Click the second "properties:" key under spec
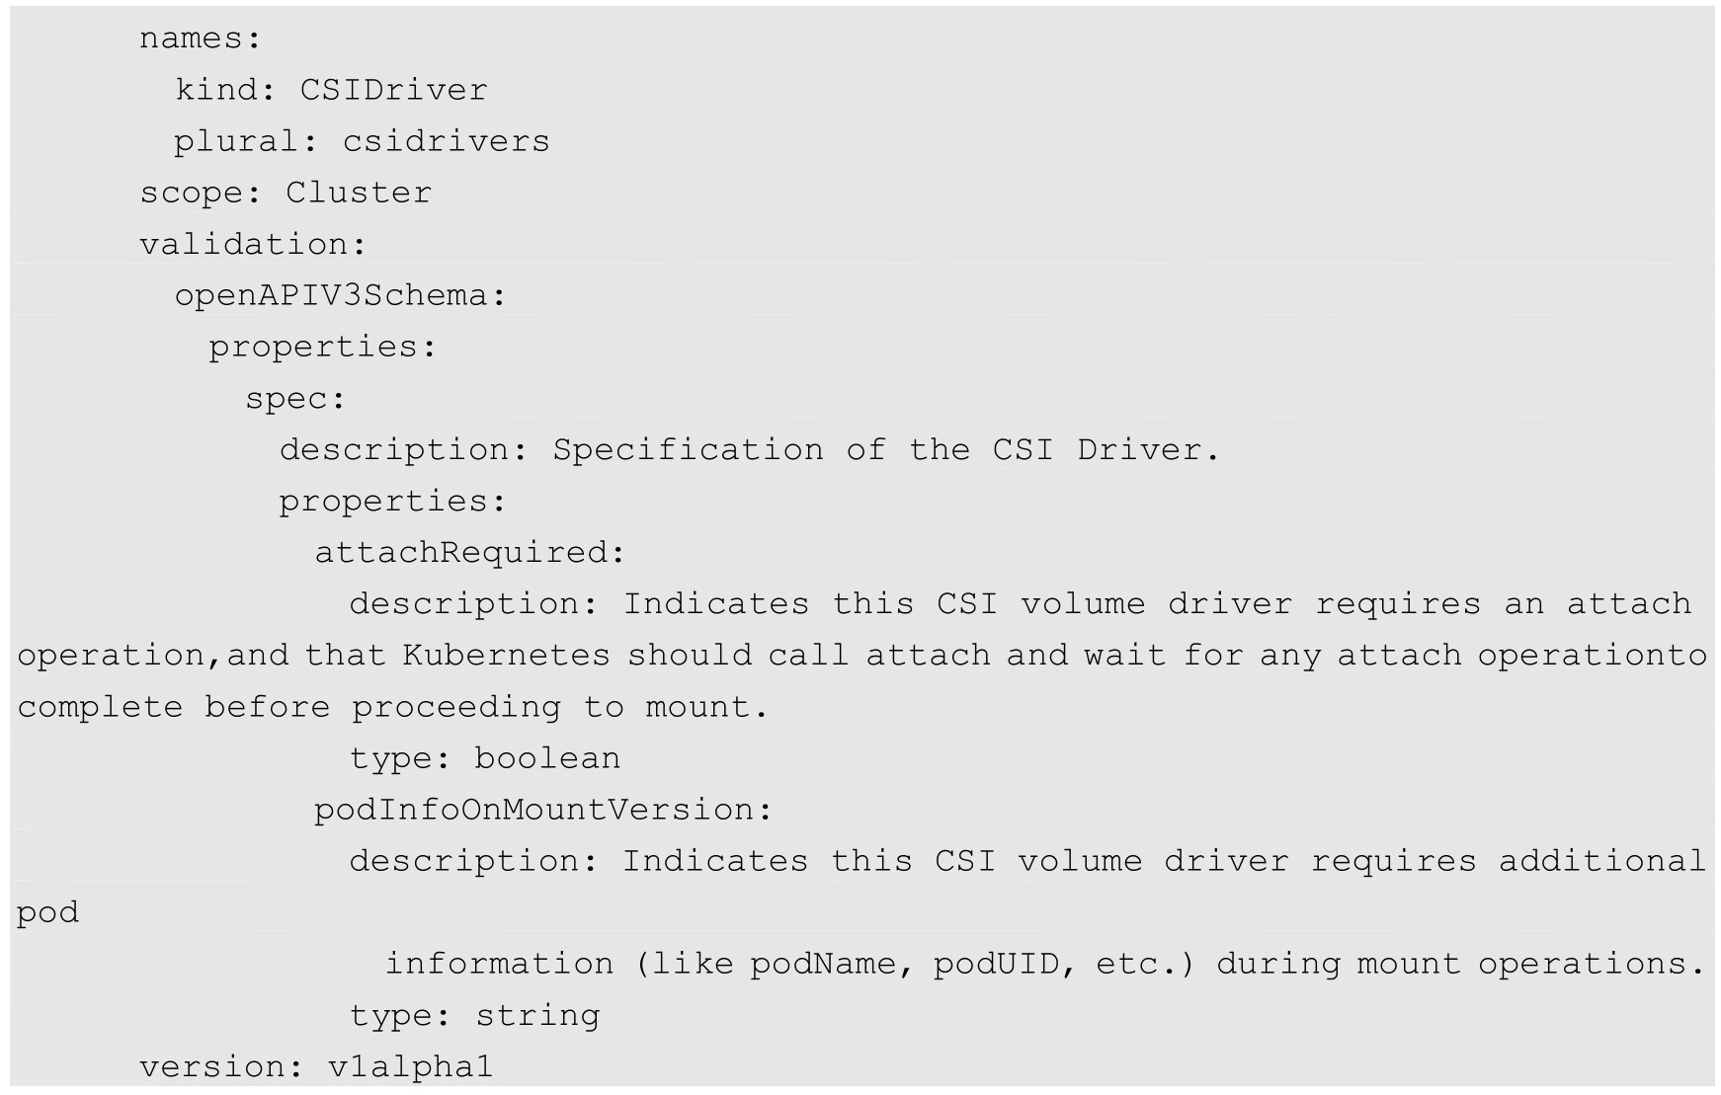The image size is (1721, 1095). (392, 501)
